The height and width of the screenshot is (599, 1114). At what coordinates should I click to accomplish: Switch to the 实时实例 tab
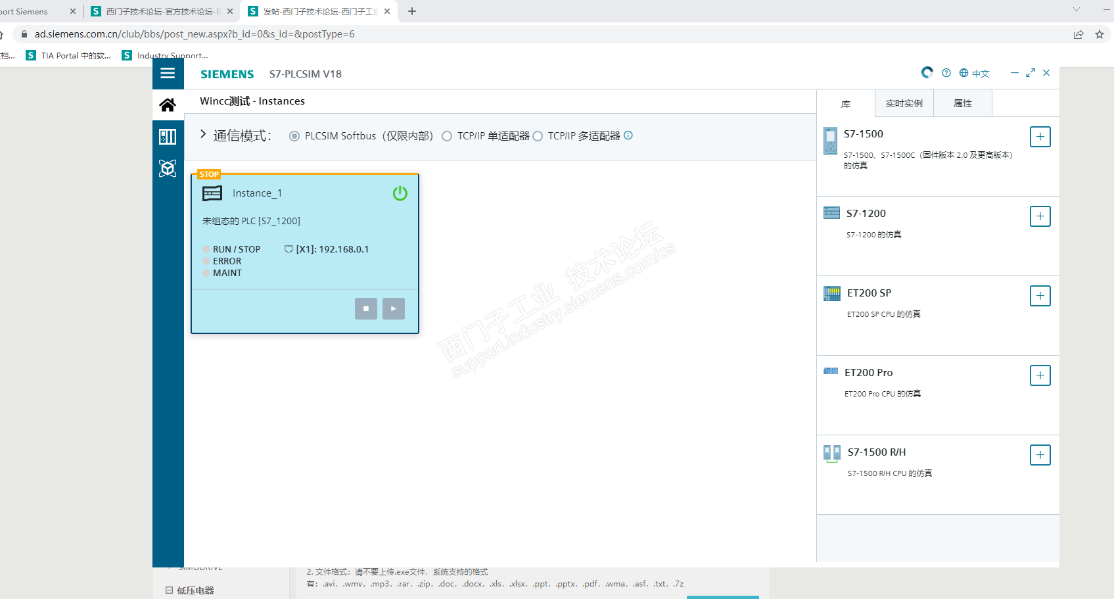pos(904,104)
